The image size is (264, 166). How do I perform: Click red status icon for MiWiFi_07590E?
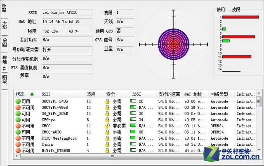click(x=18, y=150)
